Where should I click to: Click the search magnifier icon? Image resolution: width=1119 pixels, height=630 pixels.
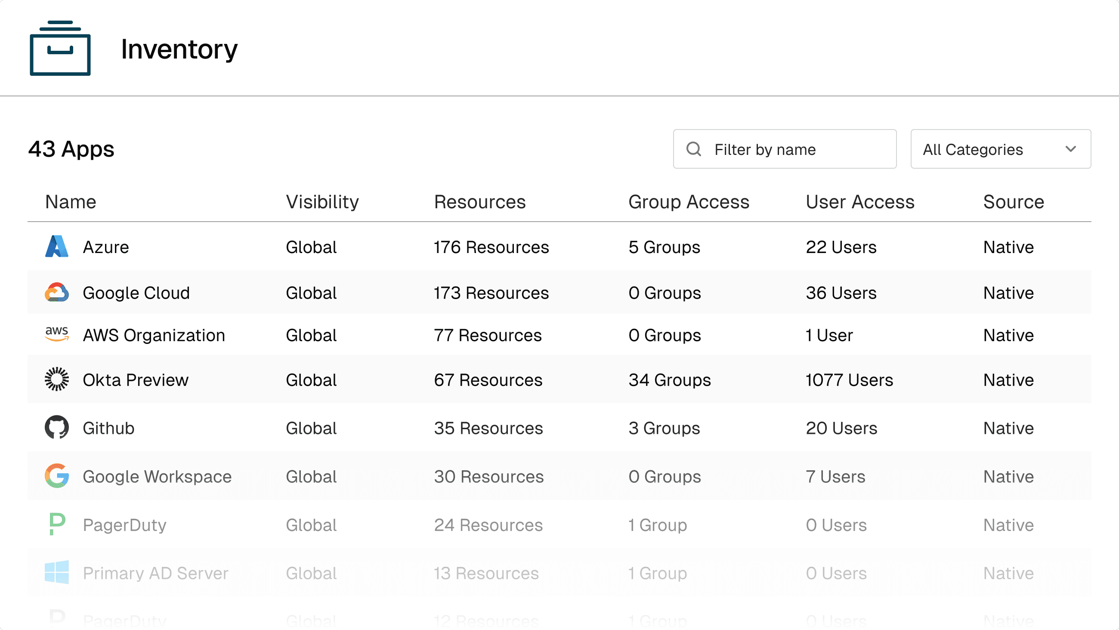tap(694, 149)
